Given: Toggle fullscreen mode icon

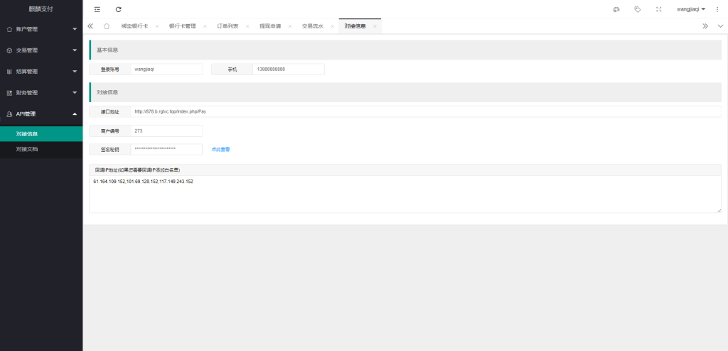Looking at the screenshot, I should [658, 9].
